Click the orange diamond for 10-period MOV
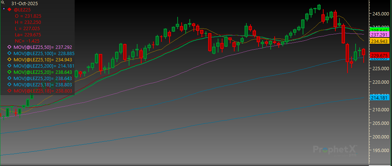Viewport: 392px width, 166px height. (10, 59)
